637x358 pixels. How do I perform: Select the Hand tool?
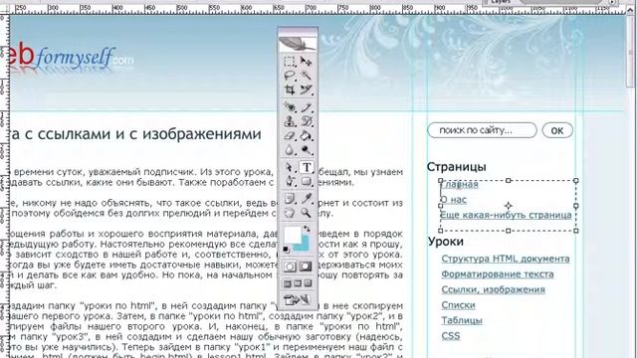[x=290, y=213]
